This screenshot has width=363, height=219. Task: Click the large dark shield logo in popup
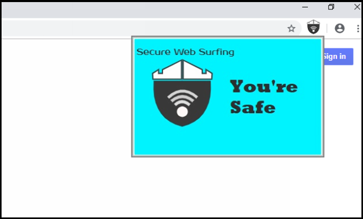pyautogui.click(x=182, y=93)
